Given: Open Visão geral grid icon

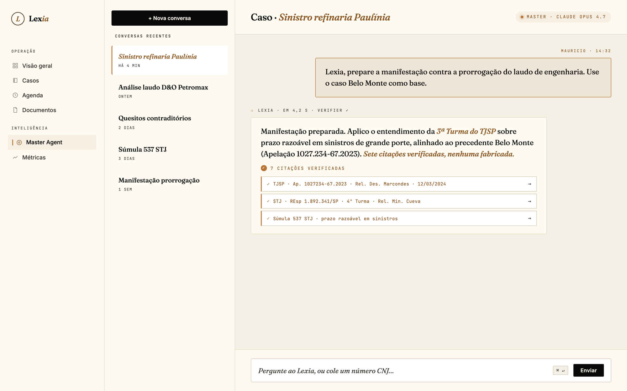Looking at the screenshot, I should coord(15,66).
